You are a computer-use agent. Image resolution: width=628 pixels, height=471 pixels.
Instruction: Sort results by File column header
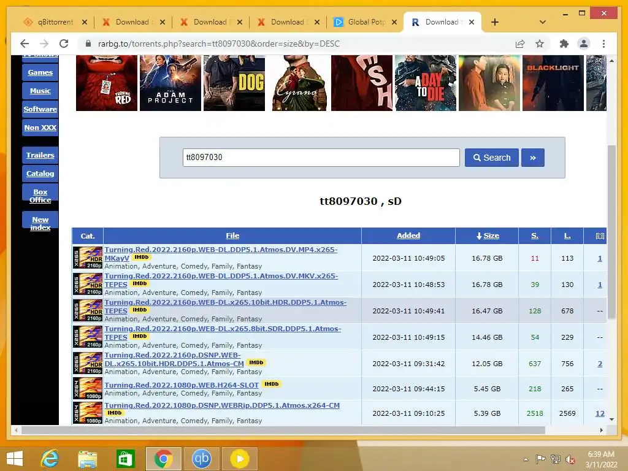click(232, 236)
